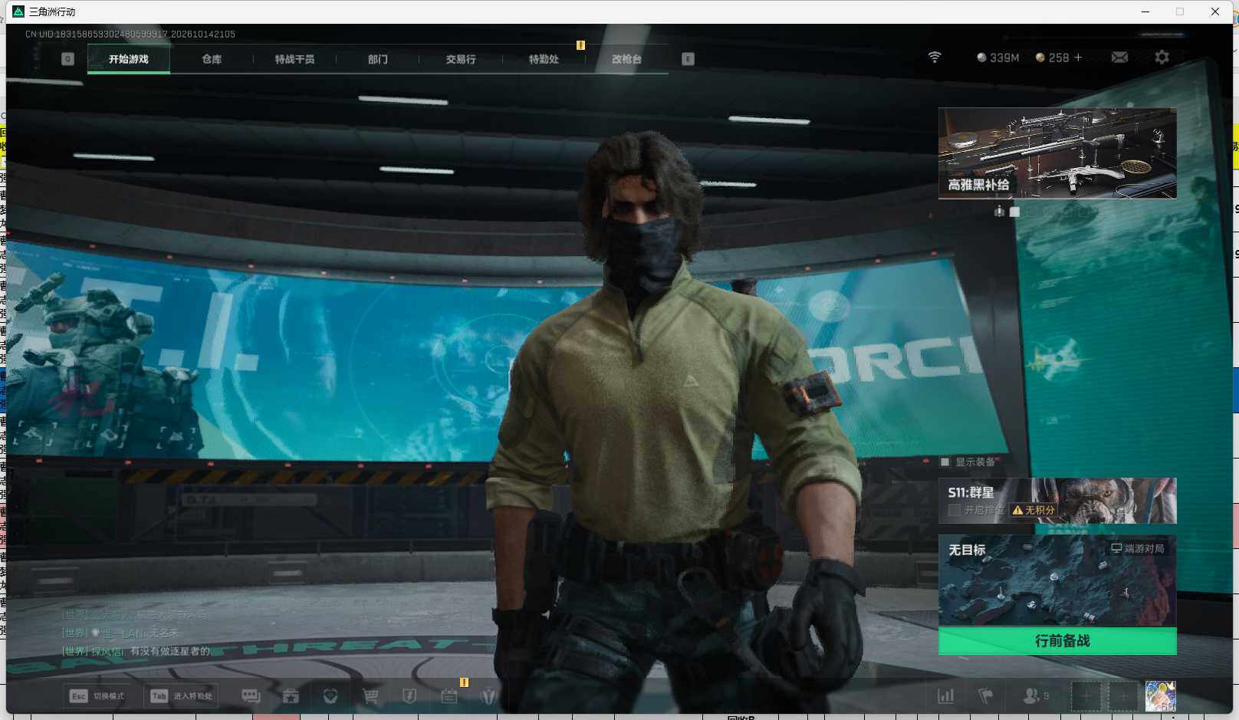Viewport: 1239px width, 720px height.
Task: Open the S11:群星 season banner
Action: click(1057, 501)
